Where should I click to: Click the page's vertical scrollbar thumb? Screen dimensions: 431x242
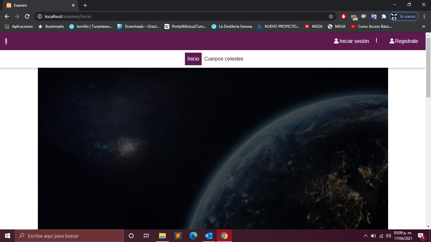click(428, 67)
